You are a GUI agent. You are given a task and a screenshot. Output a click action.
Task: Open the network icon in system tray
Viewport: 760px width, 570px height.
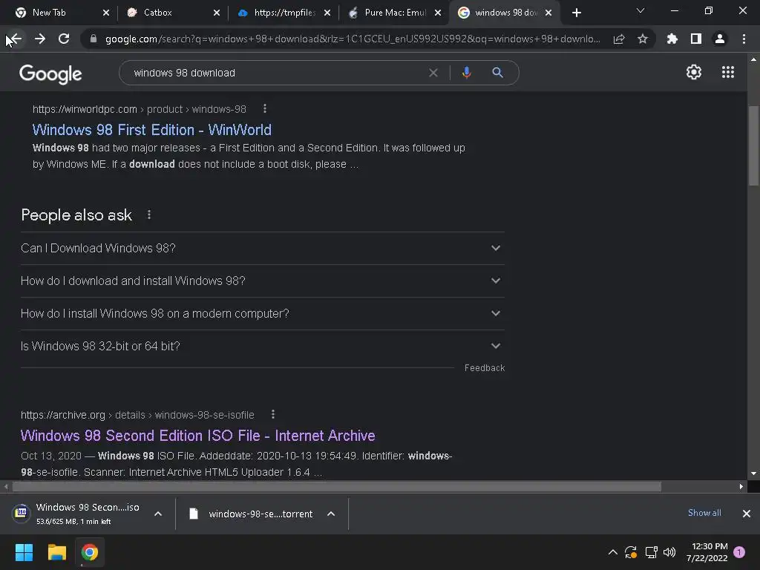coord(651,552)
